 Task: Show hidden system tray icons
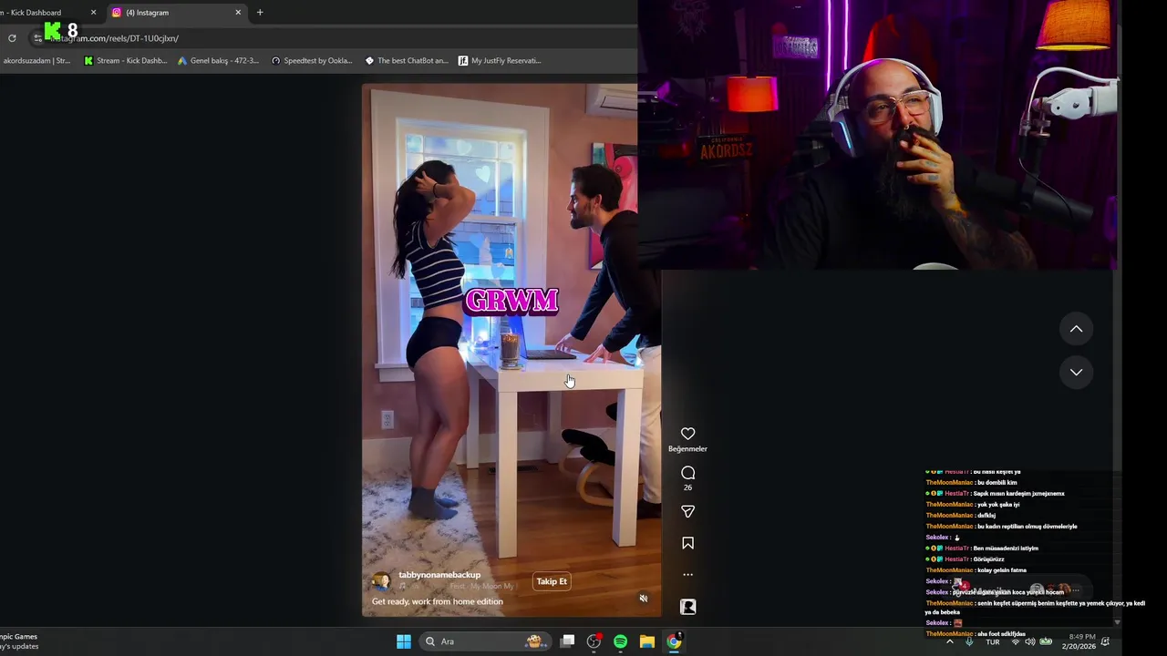(x=950, y=641)
